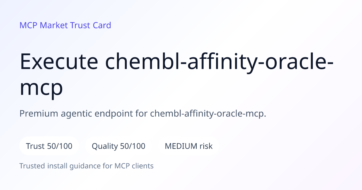The width and height of the screenshot is (362, 190).
Task: Click Trusted install guidance footer text
Action: coord(87,166)
